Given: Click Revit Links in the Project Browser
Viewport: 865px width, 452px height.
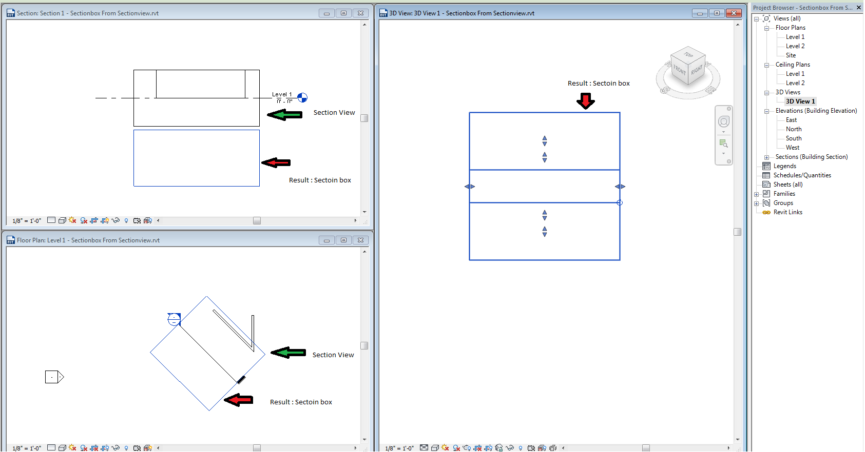Looking at the screenshot, I should (787, 212).
